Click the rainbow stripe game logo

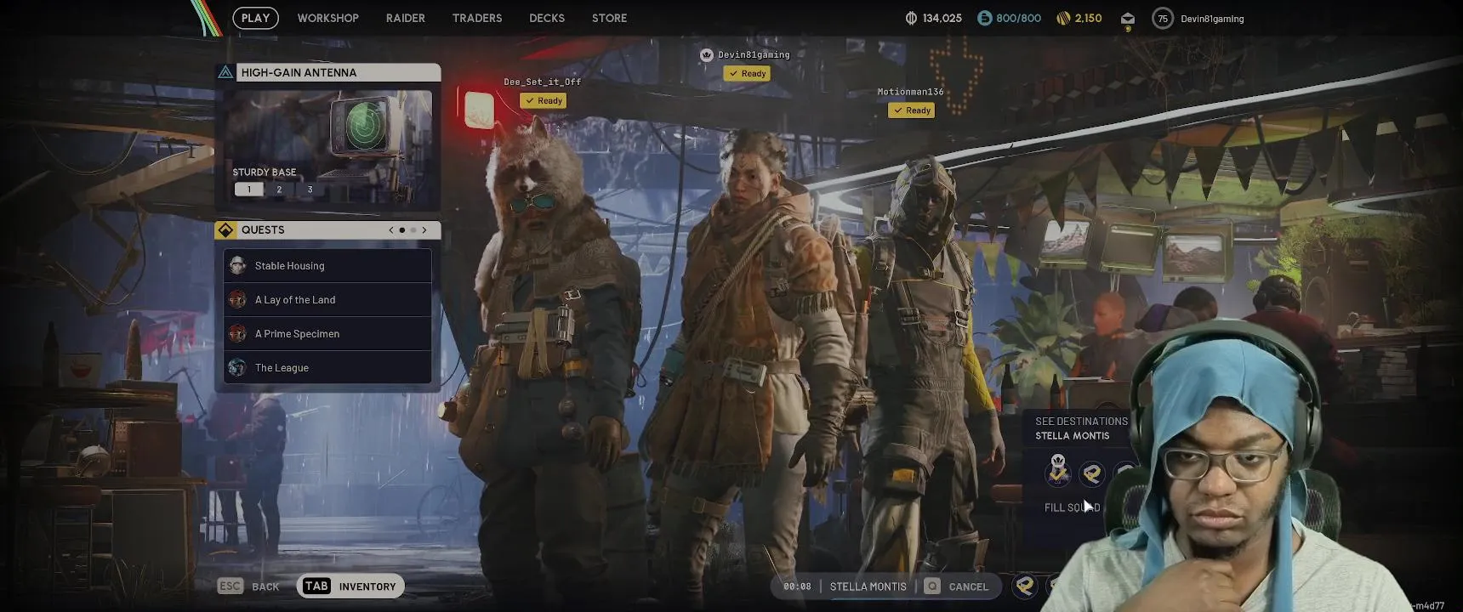[206, 18]
